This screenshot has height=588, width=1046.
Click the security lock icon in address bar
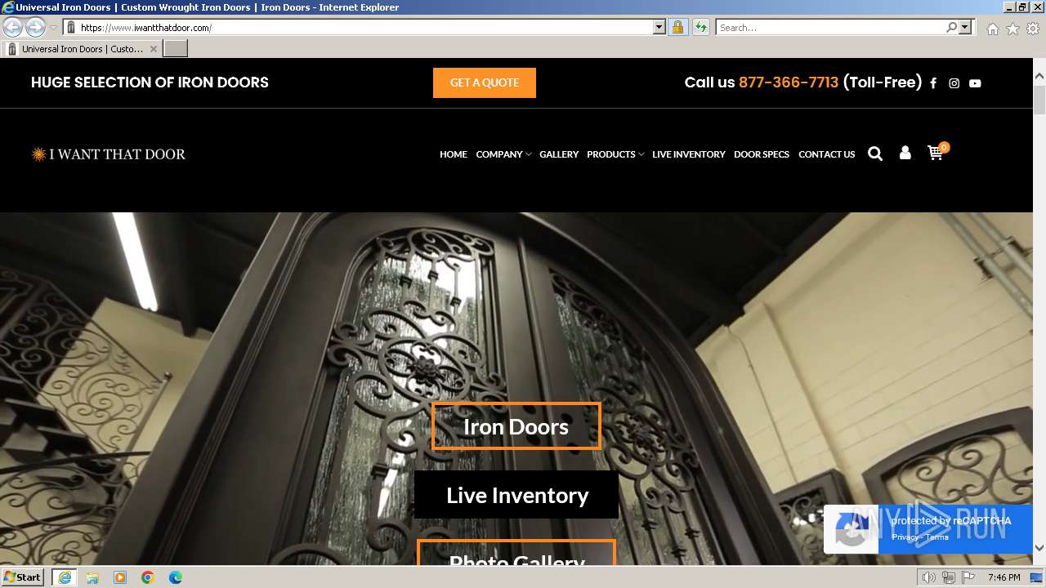click(677, 27)
